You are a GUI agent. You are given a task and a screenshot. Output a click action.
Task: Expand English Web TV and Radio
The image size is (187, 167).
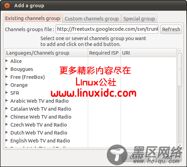(7, 140)
